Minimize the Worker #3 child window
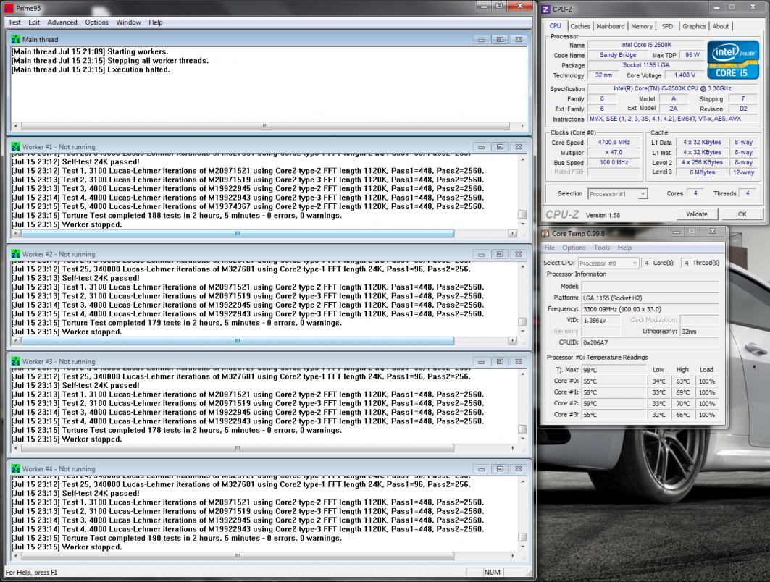This screenshot has height=582, width=770. click(481, 362)
